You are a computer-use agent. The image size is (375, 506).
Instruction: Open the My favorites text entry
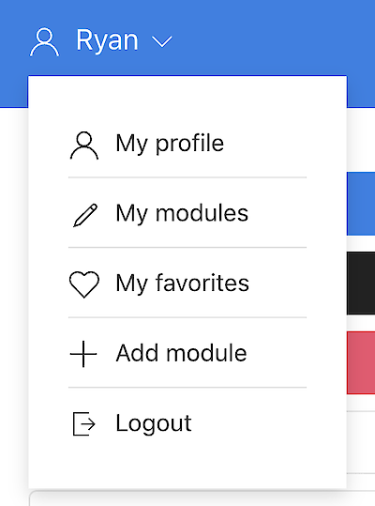[x=183, y=283]
